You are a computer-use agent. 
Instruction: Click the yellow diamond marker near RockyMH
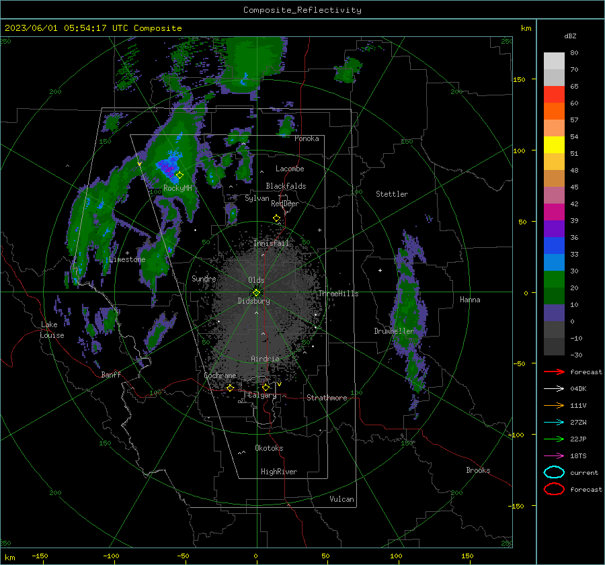[179, 175]
